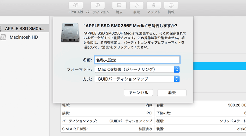Click the 容量: label
The height and width of the screenshot is (136, 246).
(x=160, y=105)
